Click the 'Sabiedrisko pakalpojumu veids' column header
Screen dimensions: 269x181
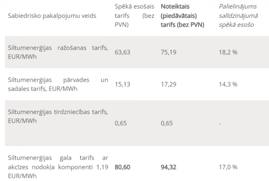click(52, 16)
